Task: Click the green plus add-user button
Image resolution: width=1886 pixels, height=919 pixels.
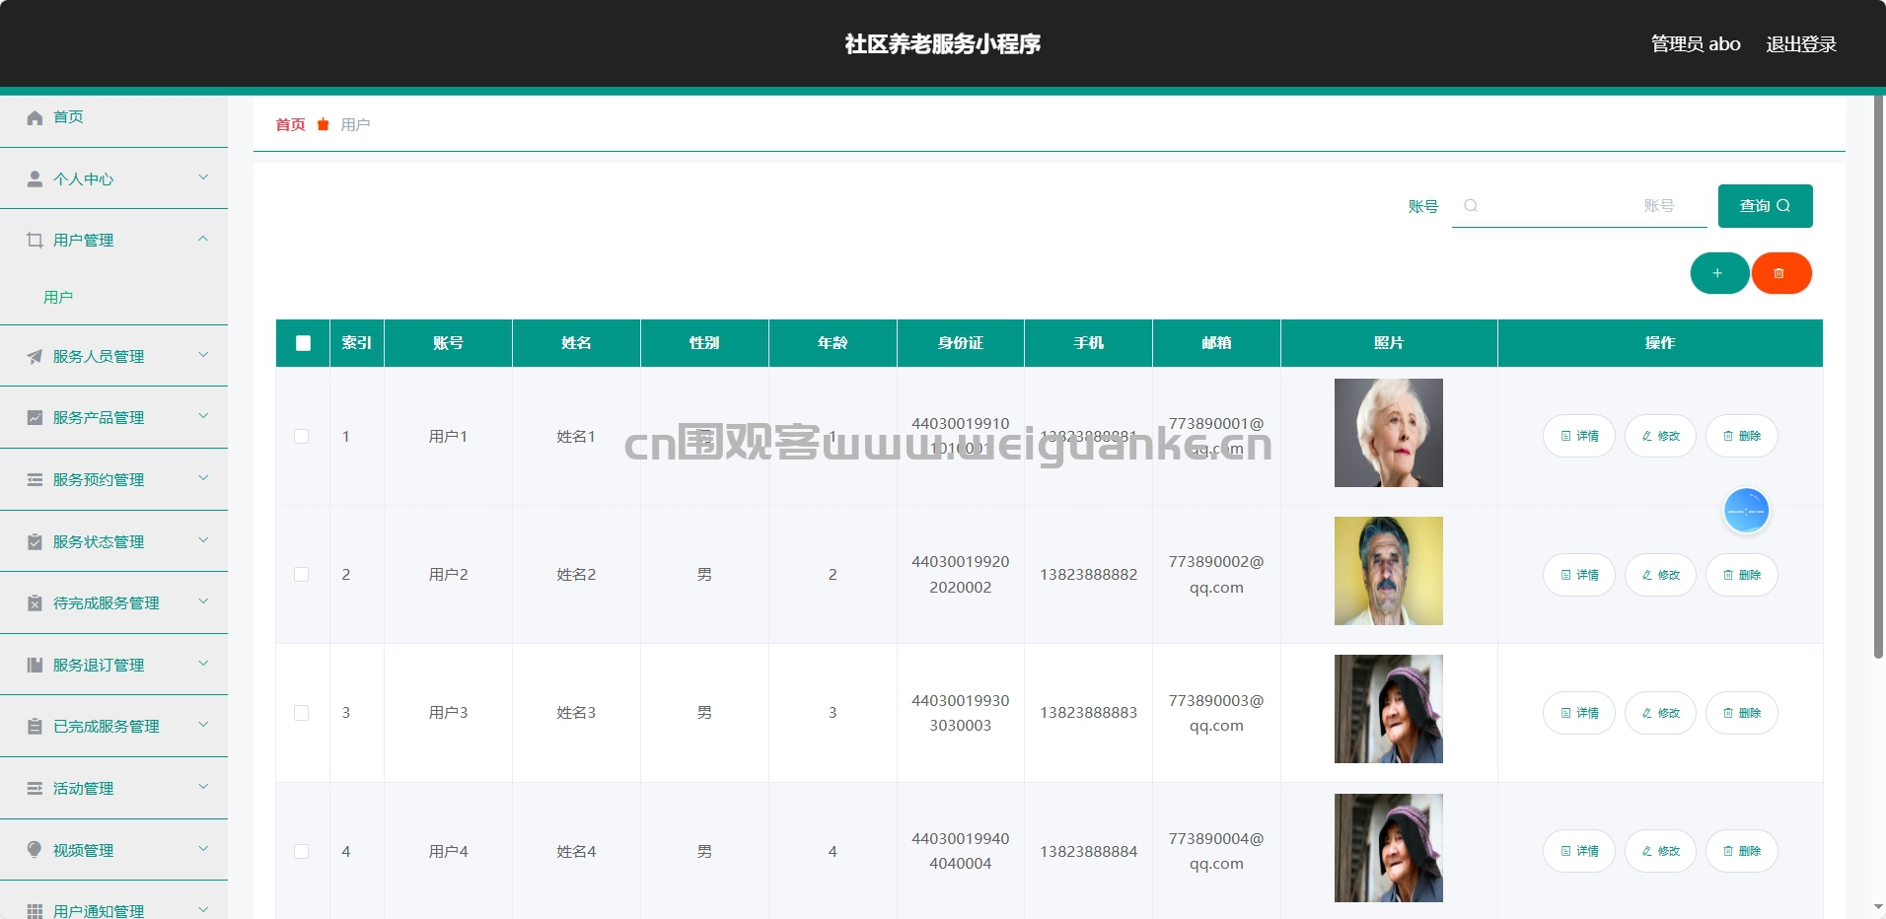Action: pos(1719,273)
